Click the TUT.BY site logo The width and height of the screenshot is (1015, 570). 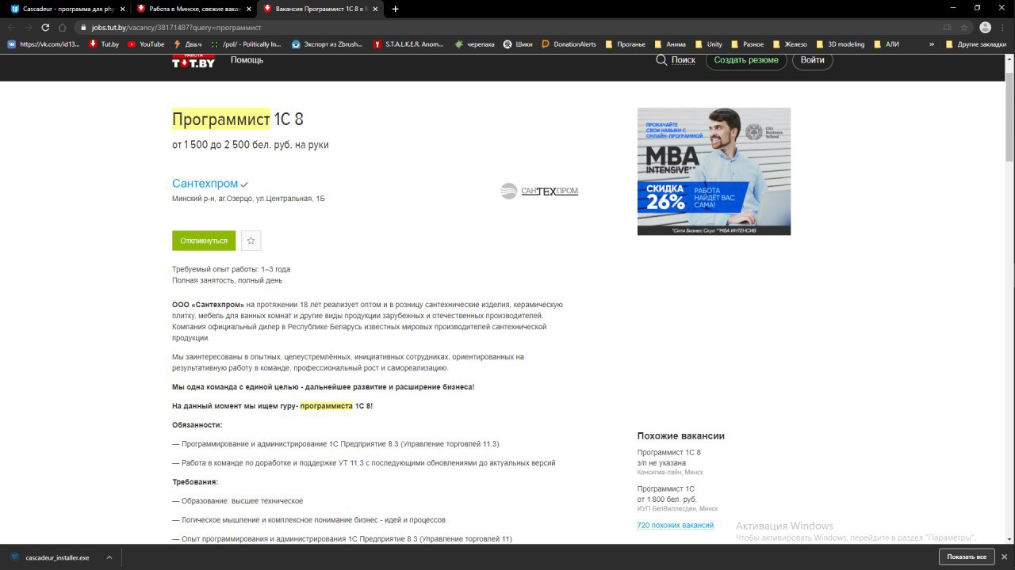coord(193,61)
